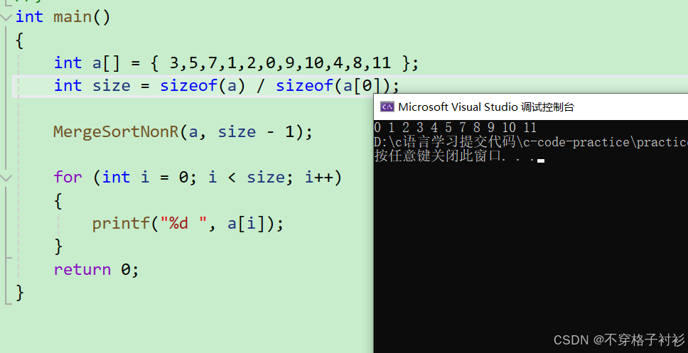Click 'sizeof(a)' in the size line
The image size is (688, 353).
[x=202, y=85]
